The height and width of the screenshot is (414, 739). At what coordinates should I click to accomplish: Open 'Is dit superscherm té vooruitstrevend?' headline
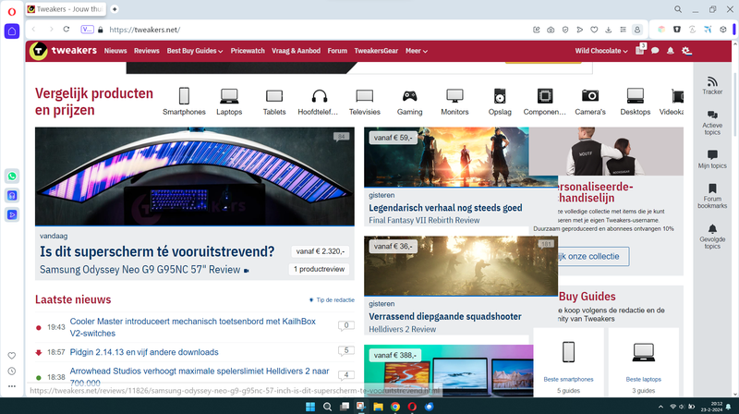point(157,251)
